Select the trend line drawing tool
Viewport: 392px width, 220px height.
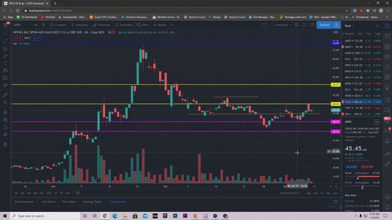tap(6, 42)
